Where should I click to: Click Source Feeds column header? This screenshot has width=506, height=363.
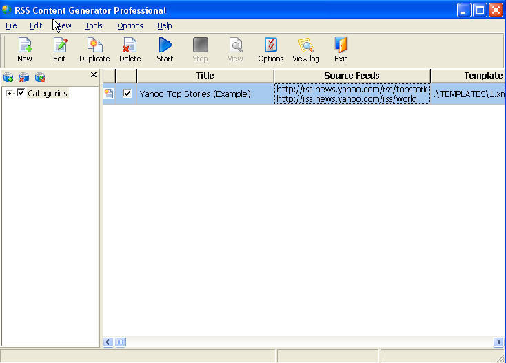click(x=352, y=76)
